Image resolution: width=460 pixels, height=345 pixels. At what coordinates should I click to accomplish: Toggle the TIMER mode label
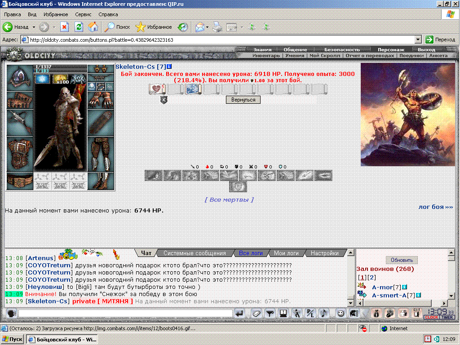(447, 317)
